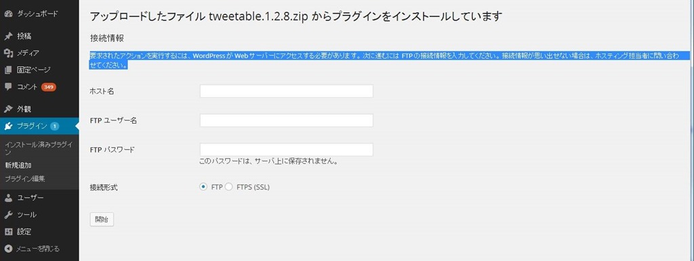Click the 349 comments count badge
Screen dimensions: 694x261
49,87
